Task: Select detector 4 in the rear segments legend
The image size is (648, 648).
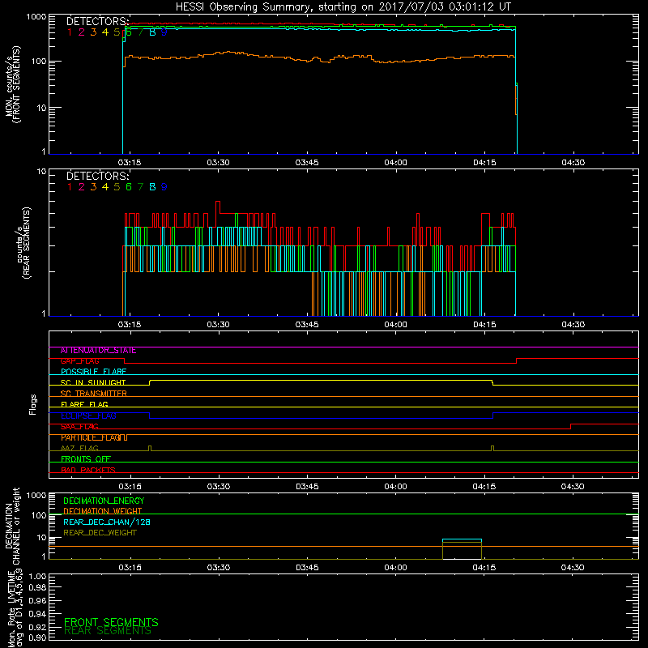Action: 105,187
